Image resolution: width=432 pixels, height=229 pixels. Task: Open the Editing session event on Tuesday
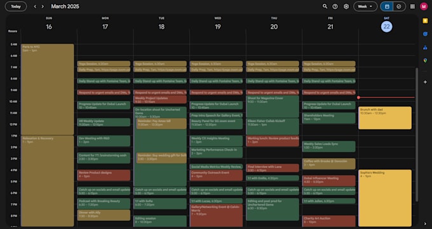point(160,221)
